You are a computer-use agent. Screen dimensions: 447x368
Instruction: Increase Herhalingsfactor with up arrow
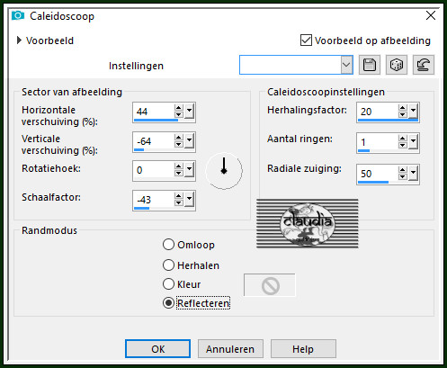(x=403, y=108)
